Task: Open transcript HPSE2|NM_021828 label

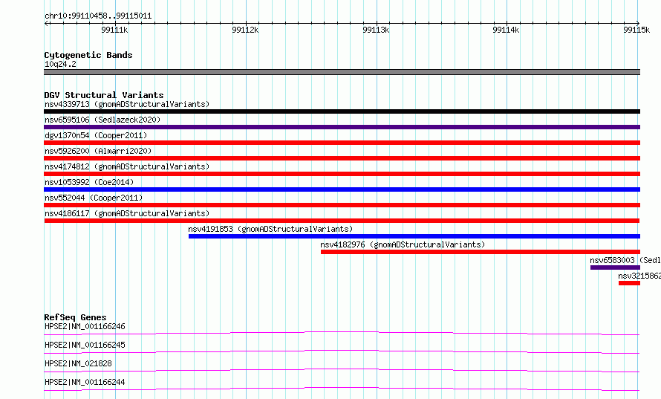Action: click(x=78, y=363)
